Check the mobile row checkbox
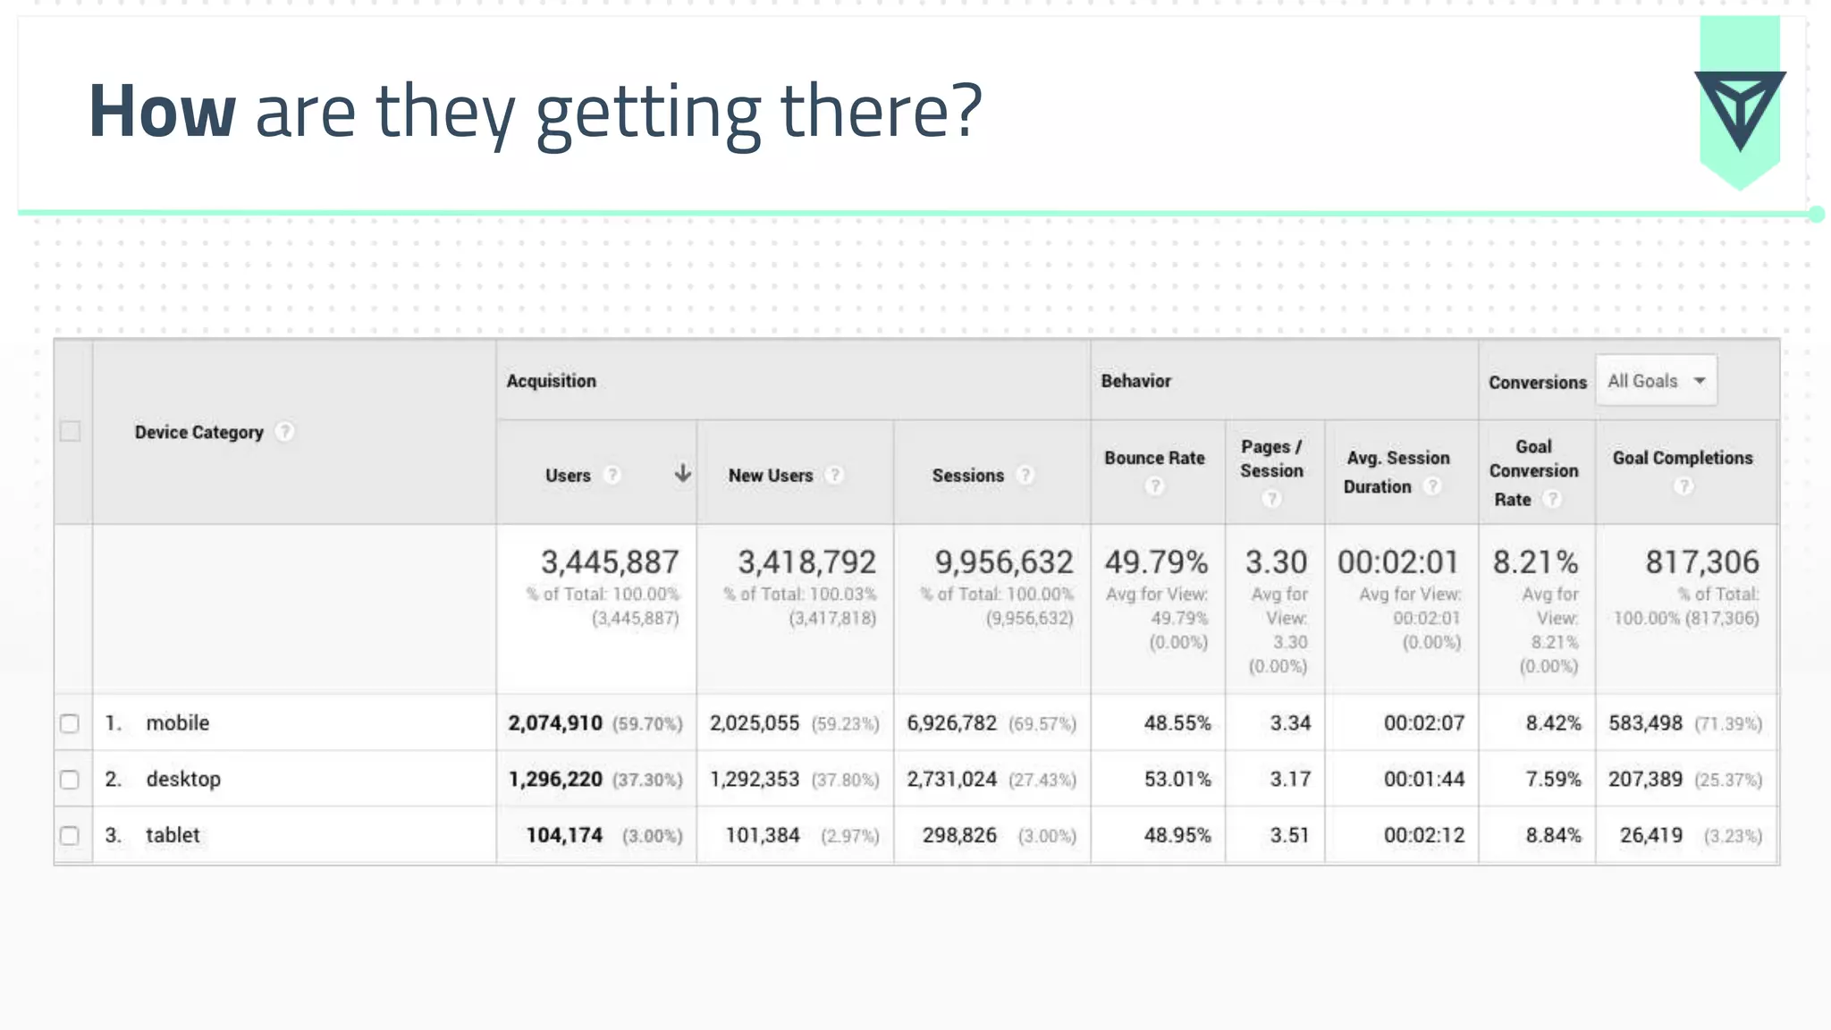 click(x=70, y=723)
